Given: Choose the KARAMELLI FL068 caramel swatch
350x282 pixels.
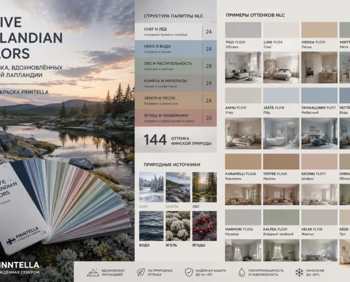Looking at the screenshot, I should tap(243, 162).
